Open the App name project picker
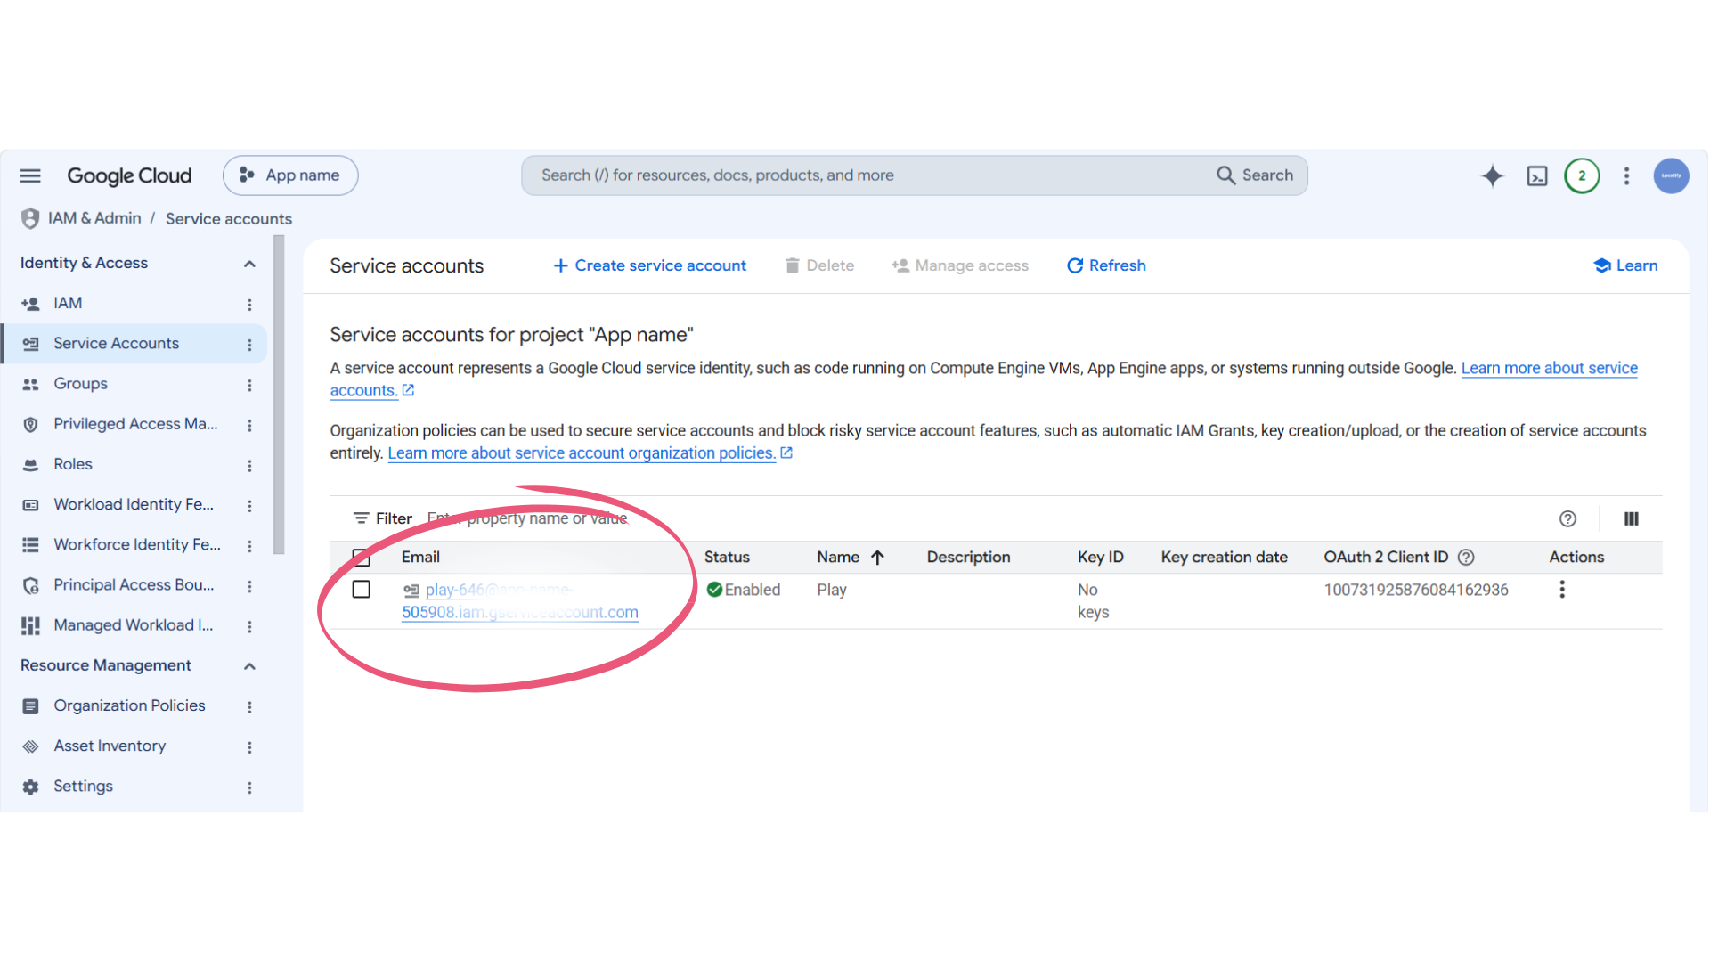Screen dimensions: 1710x962 pos(290,175)
